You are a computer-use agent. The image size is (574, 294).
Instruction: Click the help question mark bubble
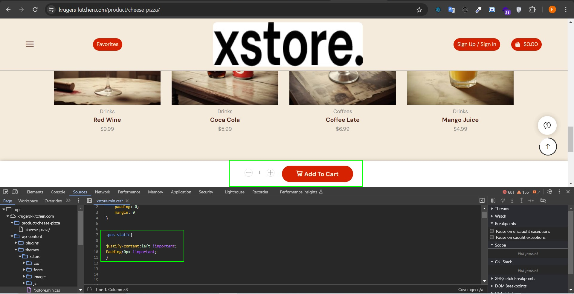pyautogui.click(x=547, y=125)
